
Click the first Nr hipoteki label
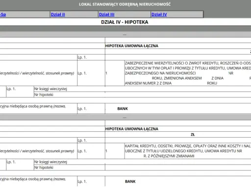pos(44,94)
